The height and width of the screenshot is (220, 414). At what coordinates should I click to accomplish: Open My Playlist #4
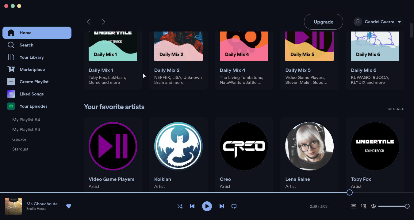click(26, 120)
